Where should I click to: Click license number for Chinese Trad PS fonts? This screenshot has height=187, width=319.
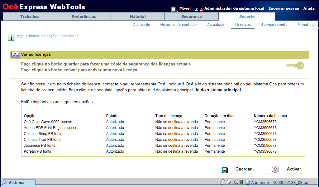click(265, 139)
